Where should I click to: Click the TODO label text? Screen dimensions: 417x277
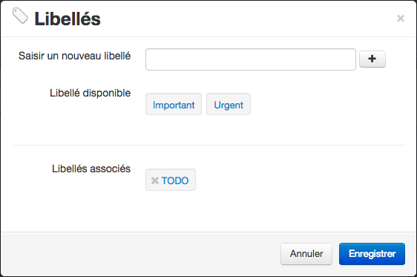[175, 180]
